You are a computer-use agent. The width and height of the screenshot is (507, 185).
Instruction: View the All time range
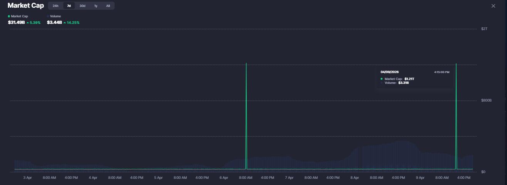tap(108, 6)
